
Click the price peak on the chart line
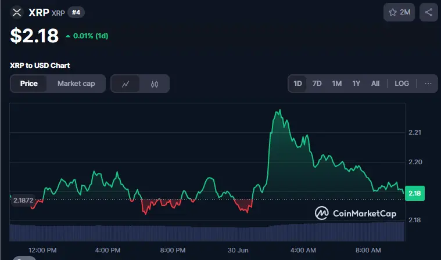(279, 110)
